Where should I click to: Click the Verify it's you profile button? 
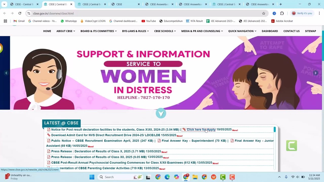[302, 13]
